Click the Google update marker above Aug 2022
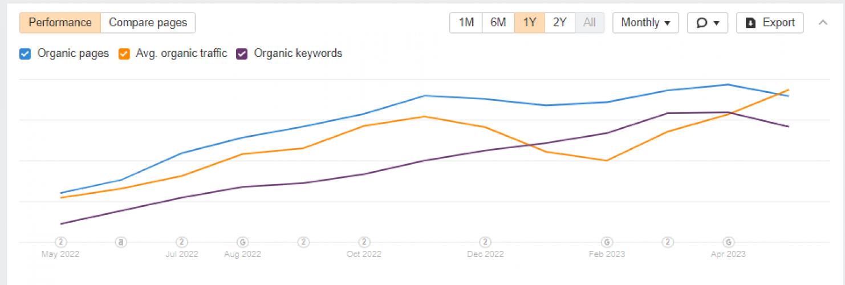Screen dimensions: 845x285 coord(242,242)
